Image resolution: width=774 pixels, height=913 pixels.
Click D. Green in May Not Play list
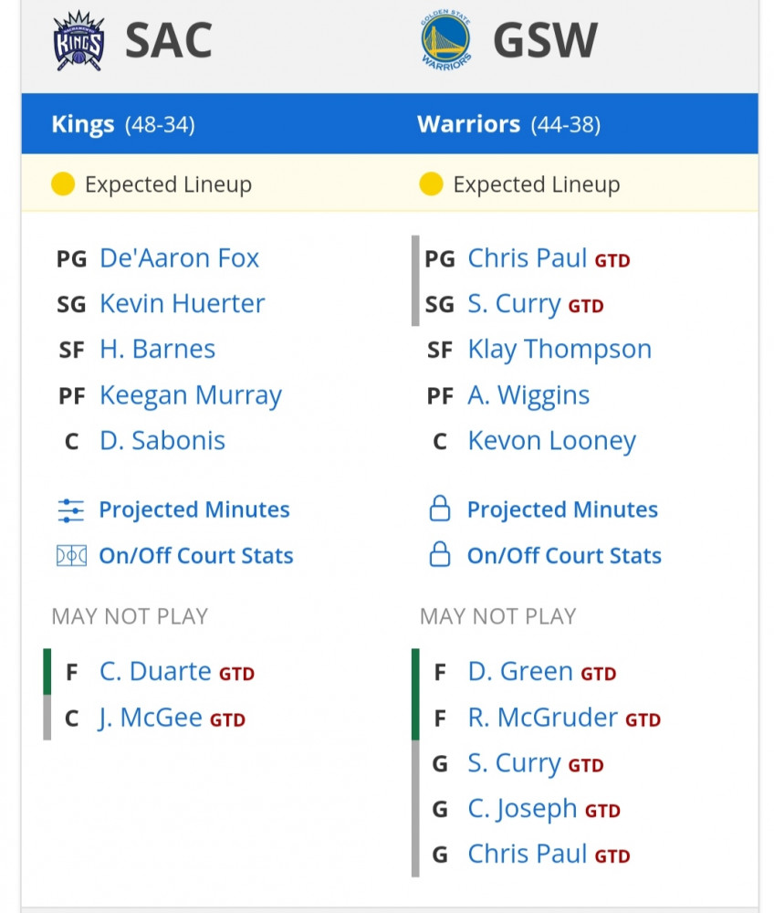coord(520,671)
